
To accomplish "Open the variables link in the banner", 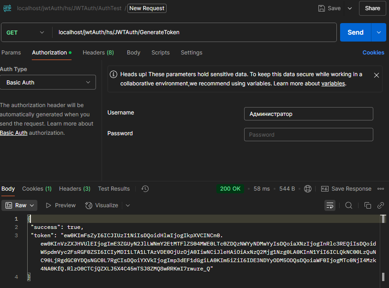I will (x=333, y=84).
